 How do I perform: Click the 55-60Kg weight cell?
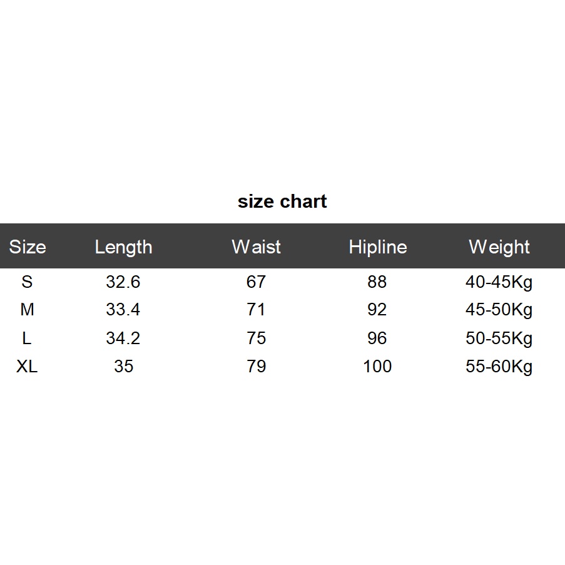click(499, 367)
